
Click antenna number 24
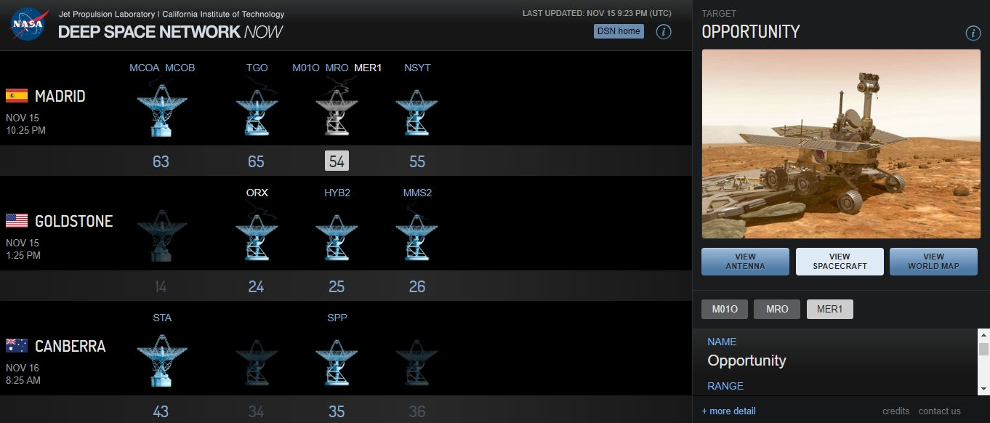[256, 286]
